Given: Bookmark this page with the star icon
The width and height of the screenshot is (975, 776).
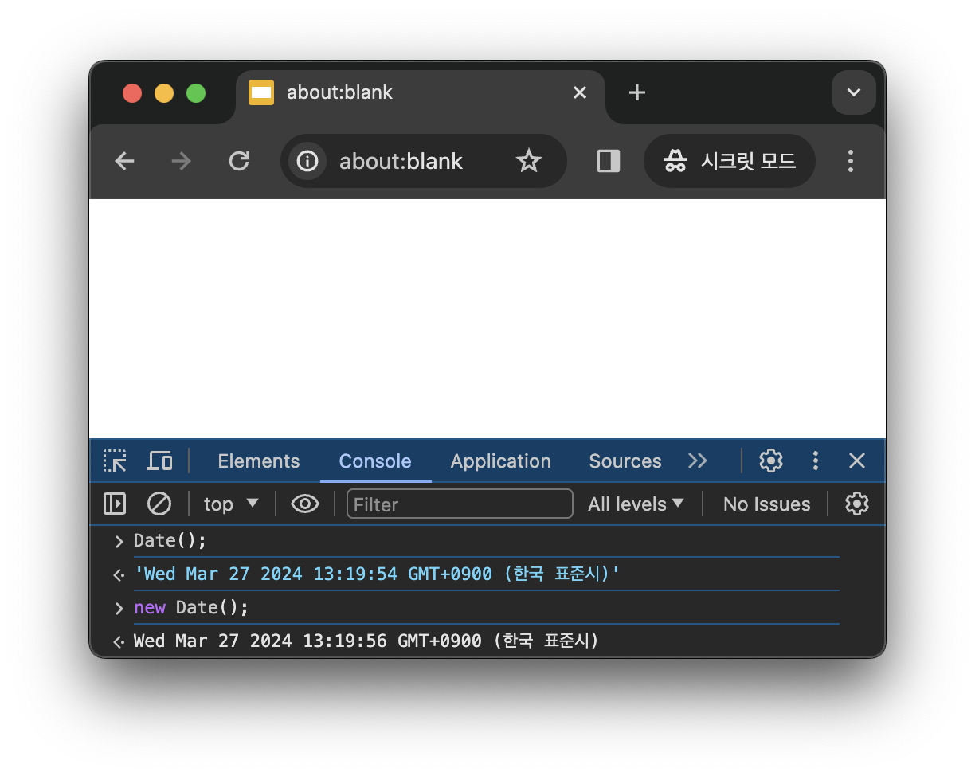Looking at the screenshot, I should (x=529, y=162).
